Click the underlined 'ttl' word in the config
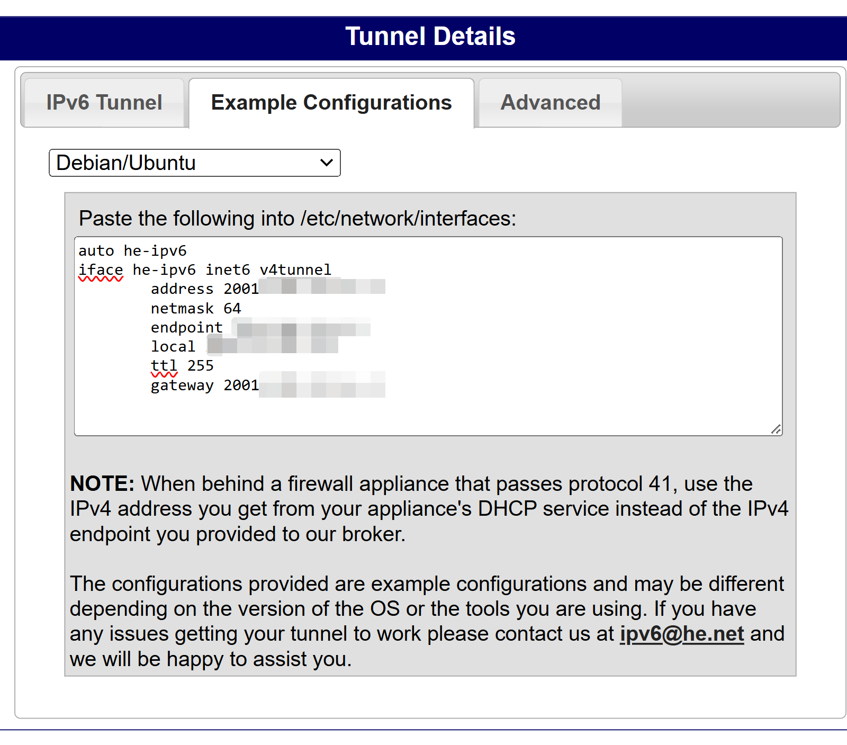 [164, 366]
